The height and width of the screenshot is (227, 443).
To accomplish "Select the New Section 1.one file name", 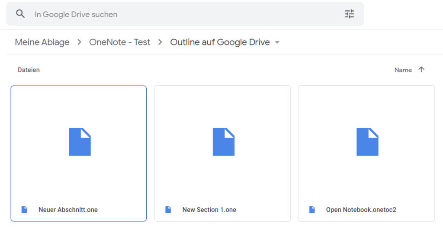I will click(209, 210).
